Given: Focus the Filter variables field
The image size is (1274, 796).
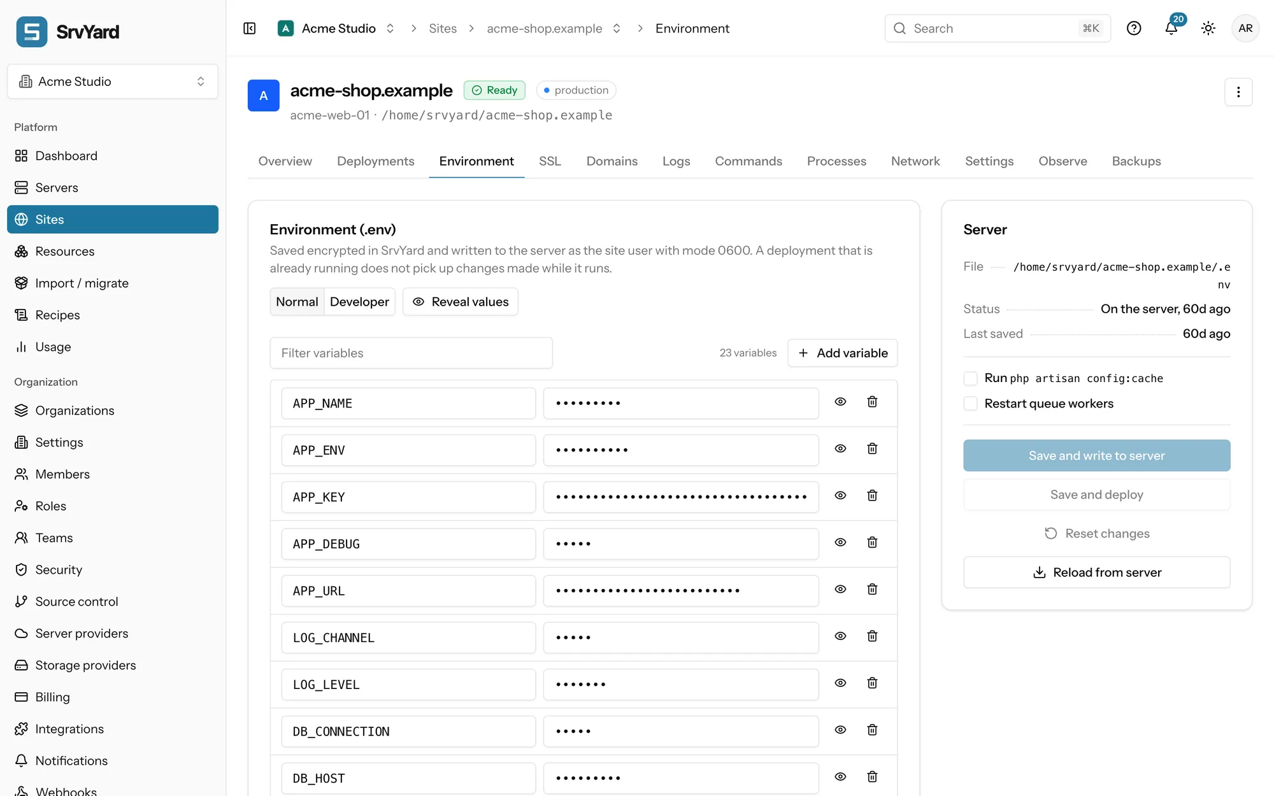Looking at the screenshot, I should 411,353.
